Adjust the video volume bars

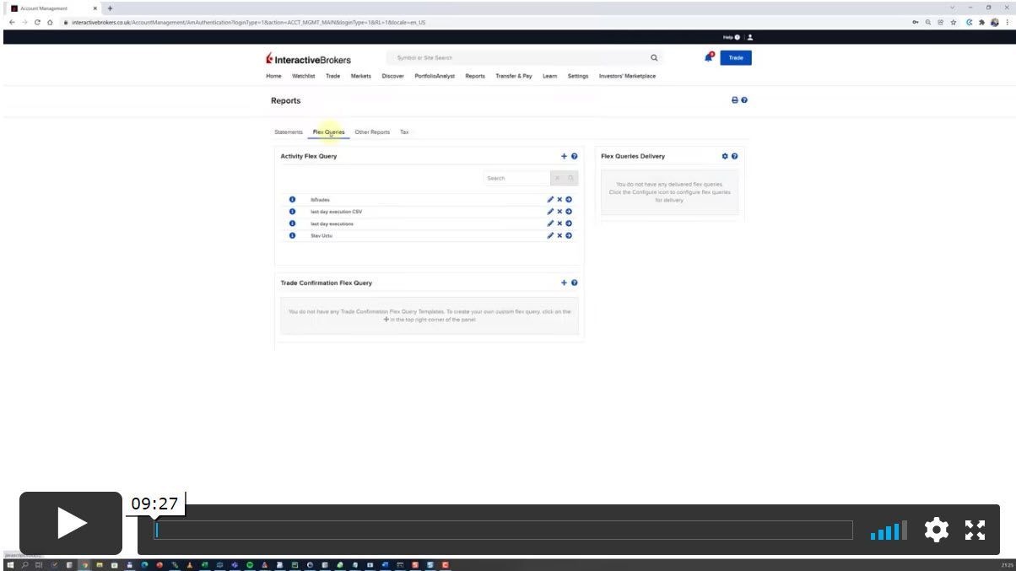point(889,531)
